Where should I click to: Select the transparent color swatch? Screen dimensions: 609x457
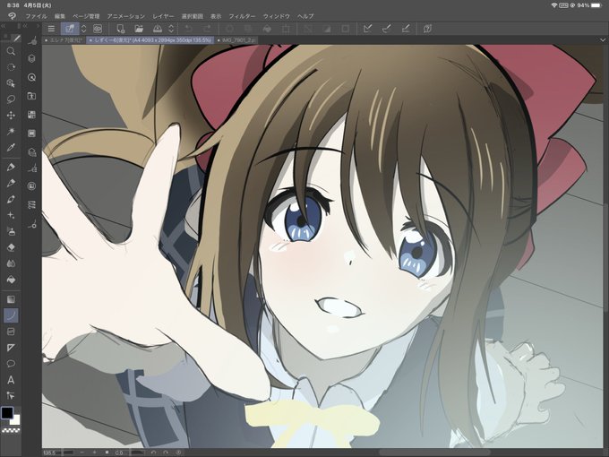pyautogui.click(x=11, y=430)
